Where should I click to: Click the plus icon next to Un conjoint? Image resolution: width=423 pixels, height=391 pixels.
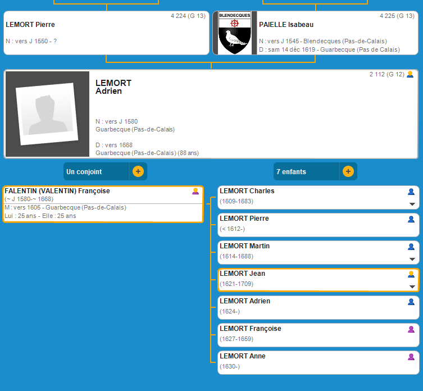tap(138, 171)
